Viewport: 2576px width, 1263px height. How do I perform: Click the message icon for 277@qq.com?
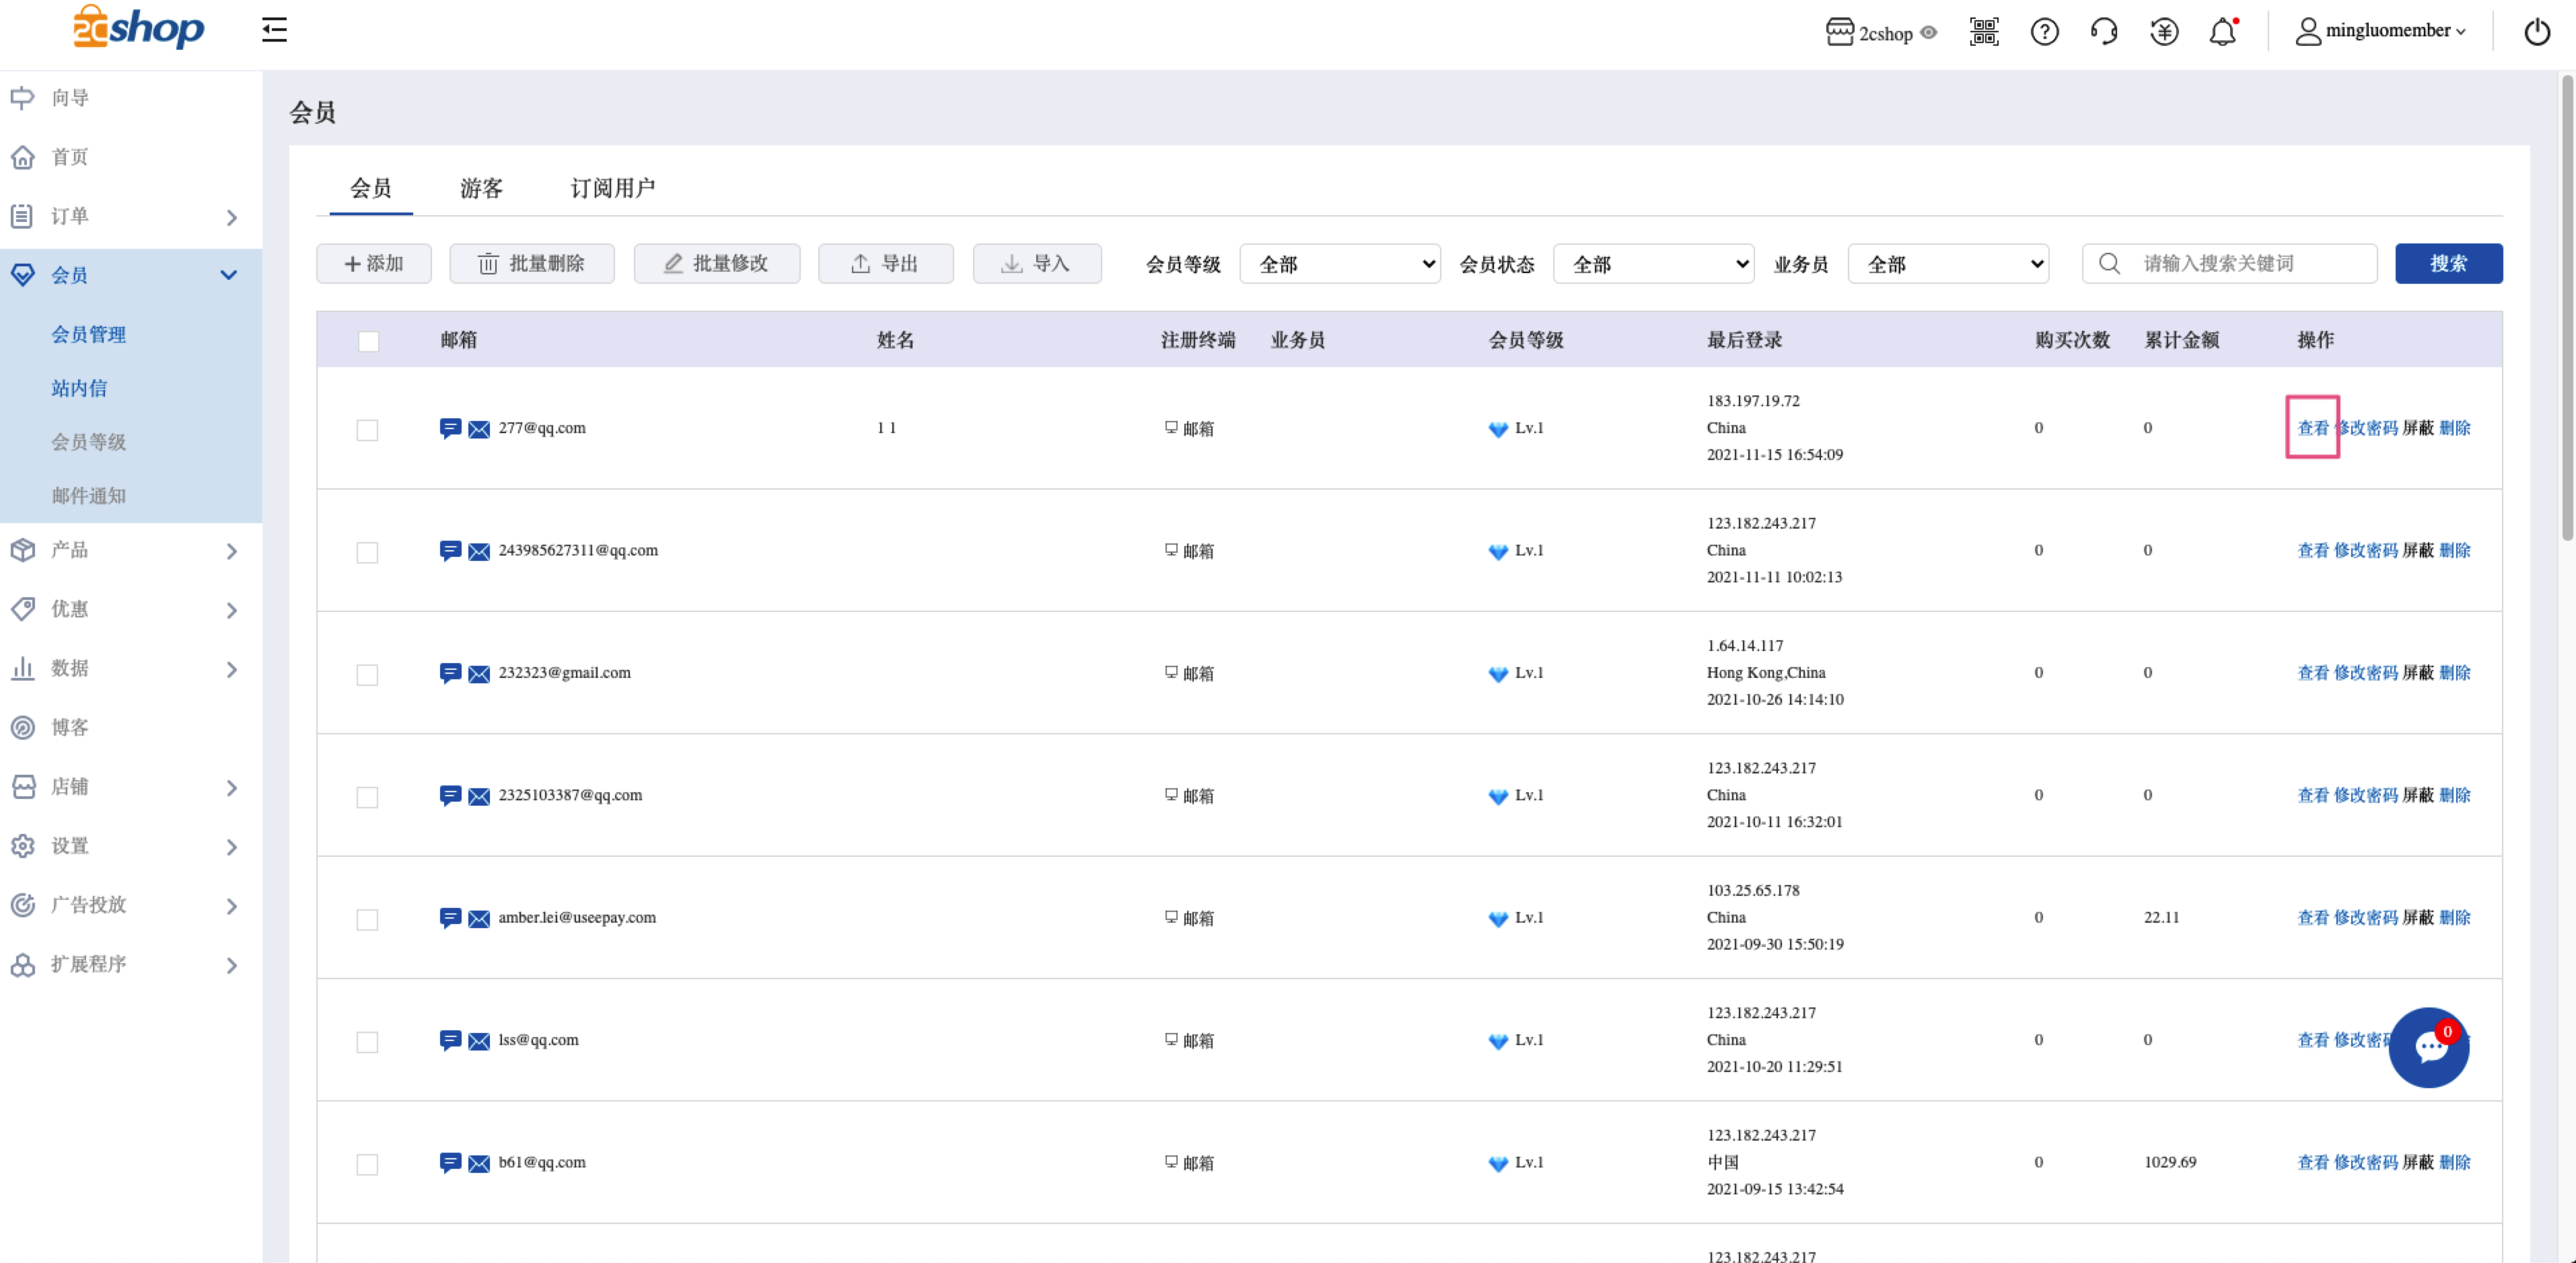450,428
